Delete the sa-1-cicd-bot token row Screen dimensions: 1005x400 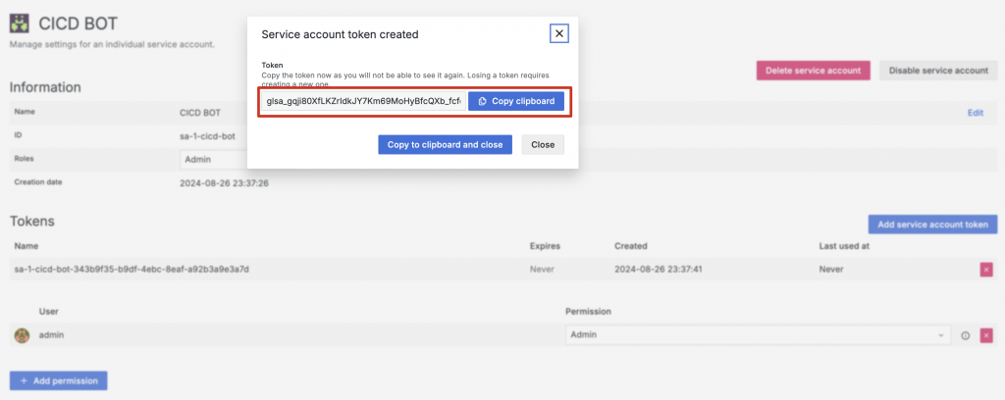985,270
